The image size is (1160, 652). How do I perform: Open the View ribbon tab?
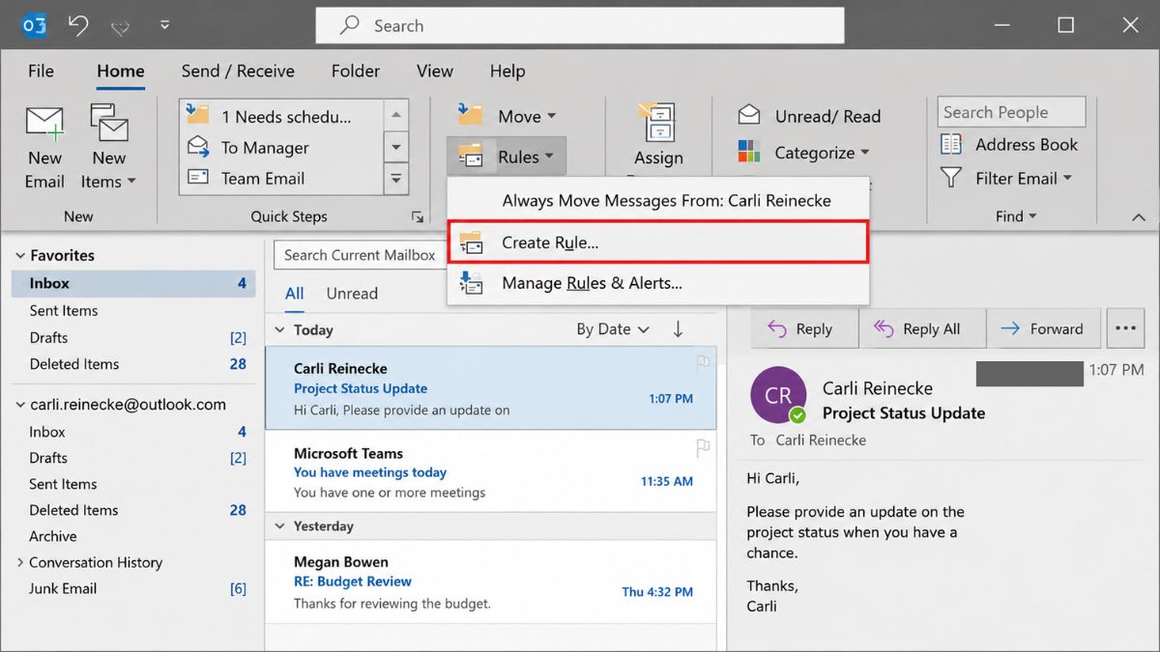(435, 71)
